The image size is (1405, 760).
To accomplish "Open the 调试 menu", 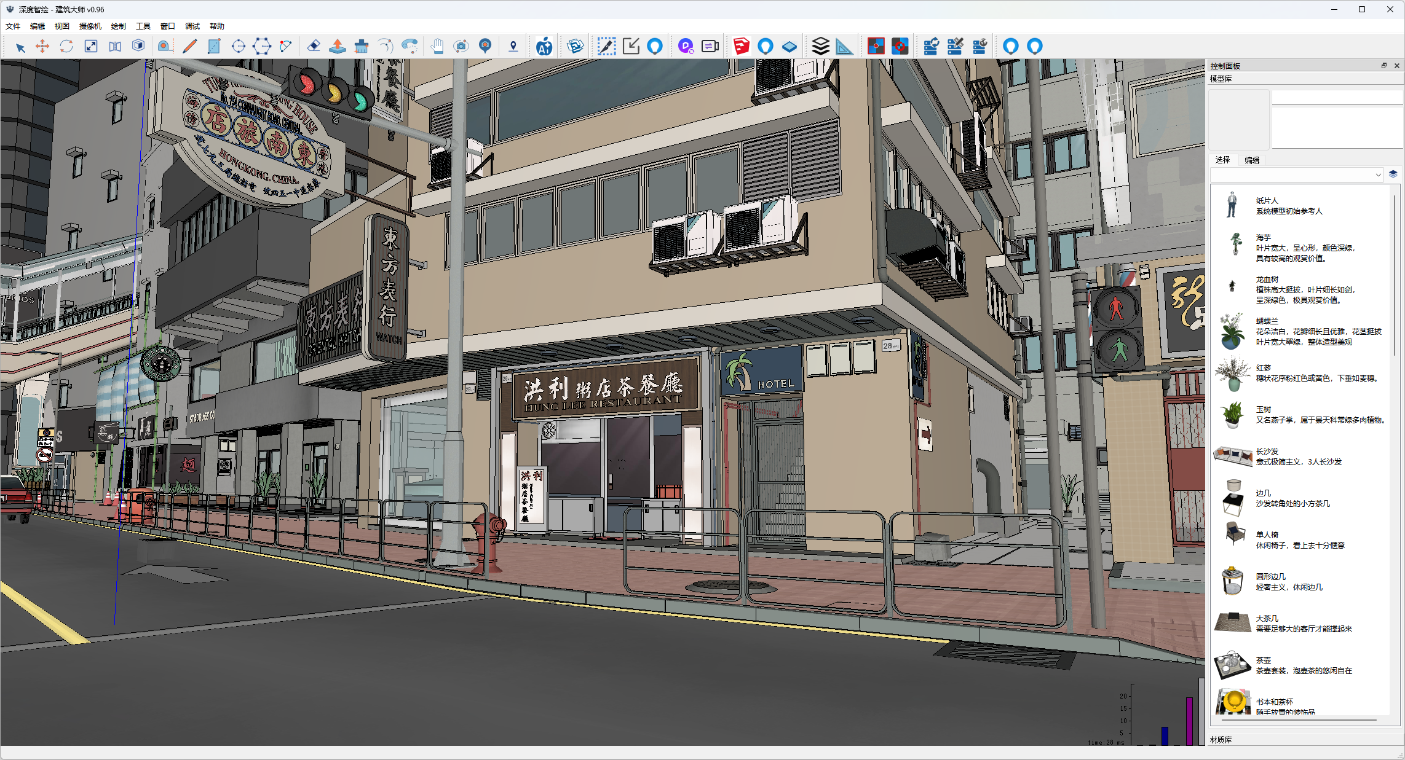I will [x=192, y=26].
